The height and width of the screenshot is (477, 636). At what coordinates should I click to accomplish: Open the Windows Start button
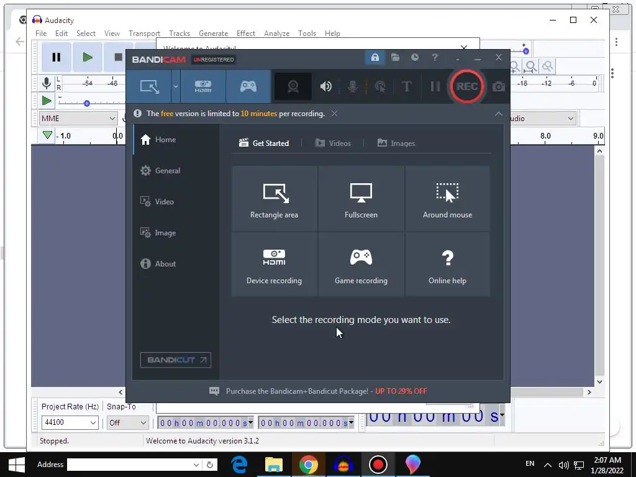16,465
